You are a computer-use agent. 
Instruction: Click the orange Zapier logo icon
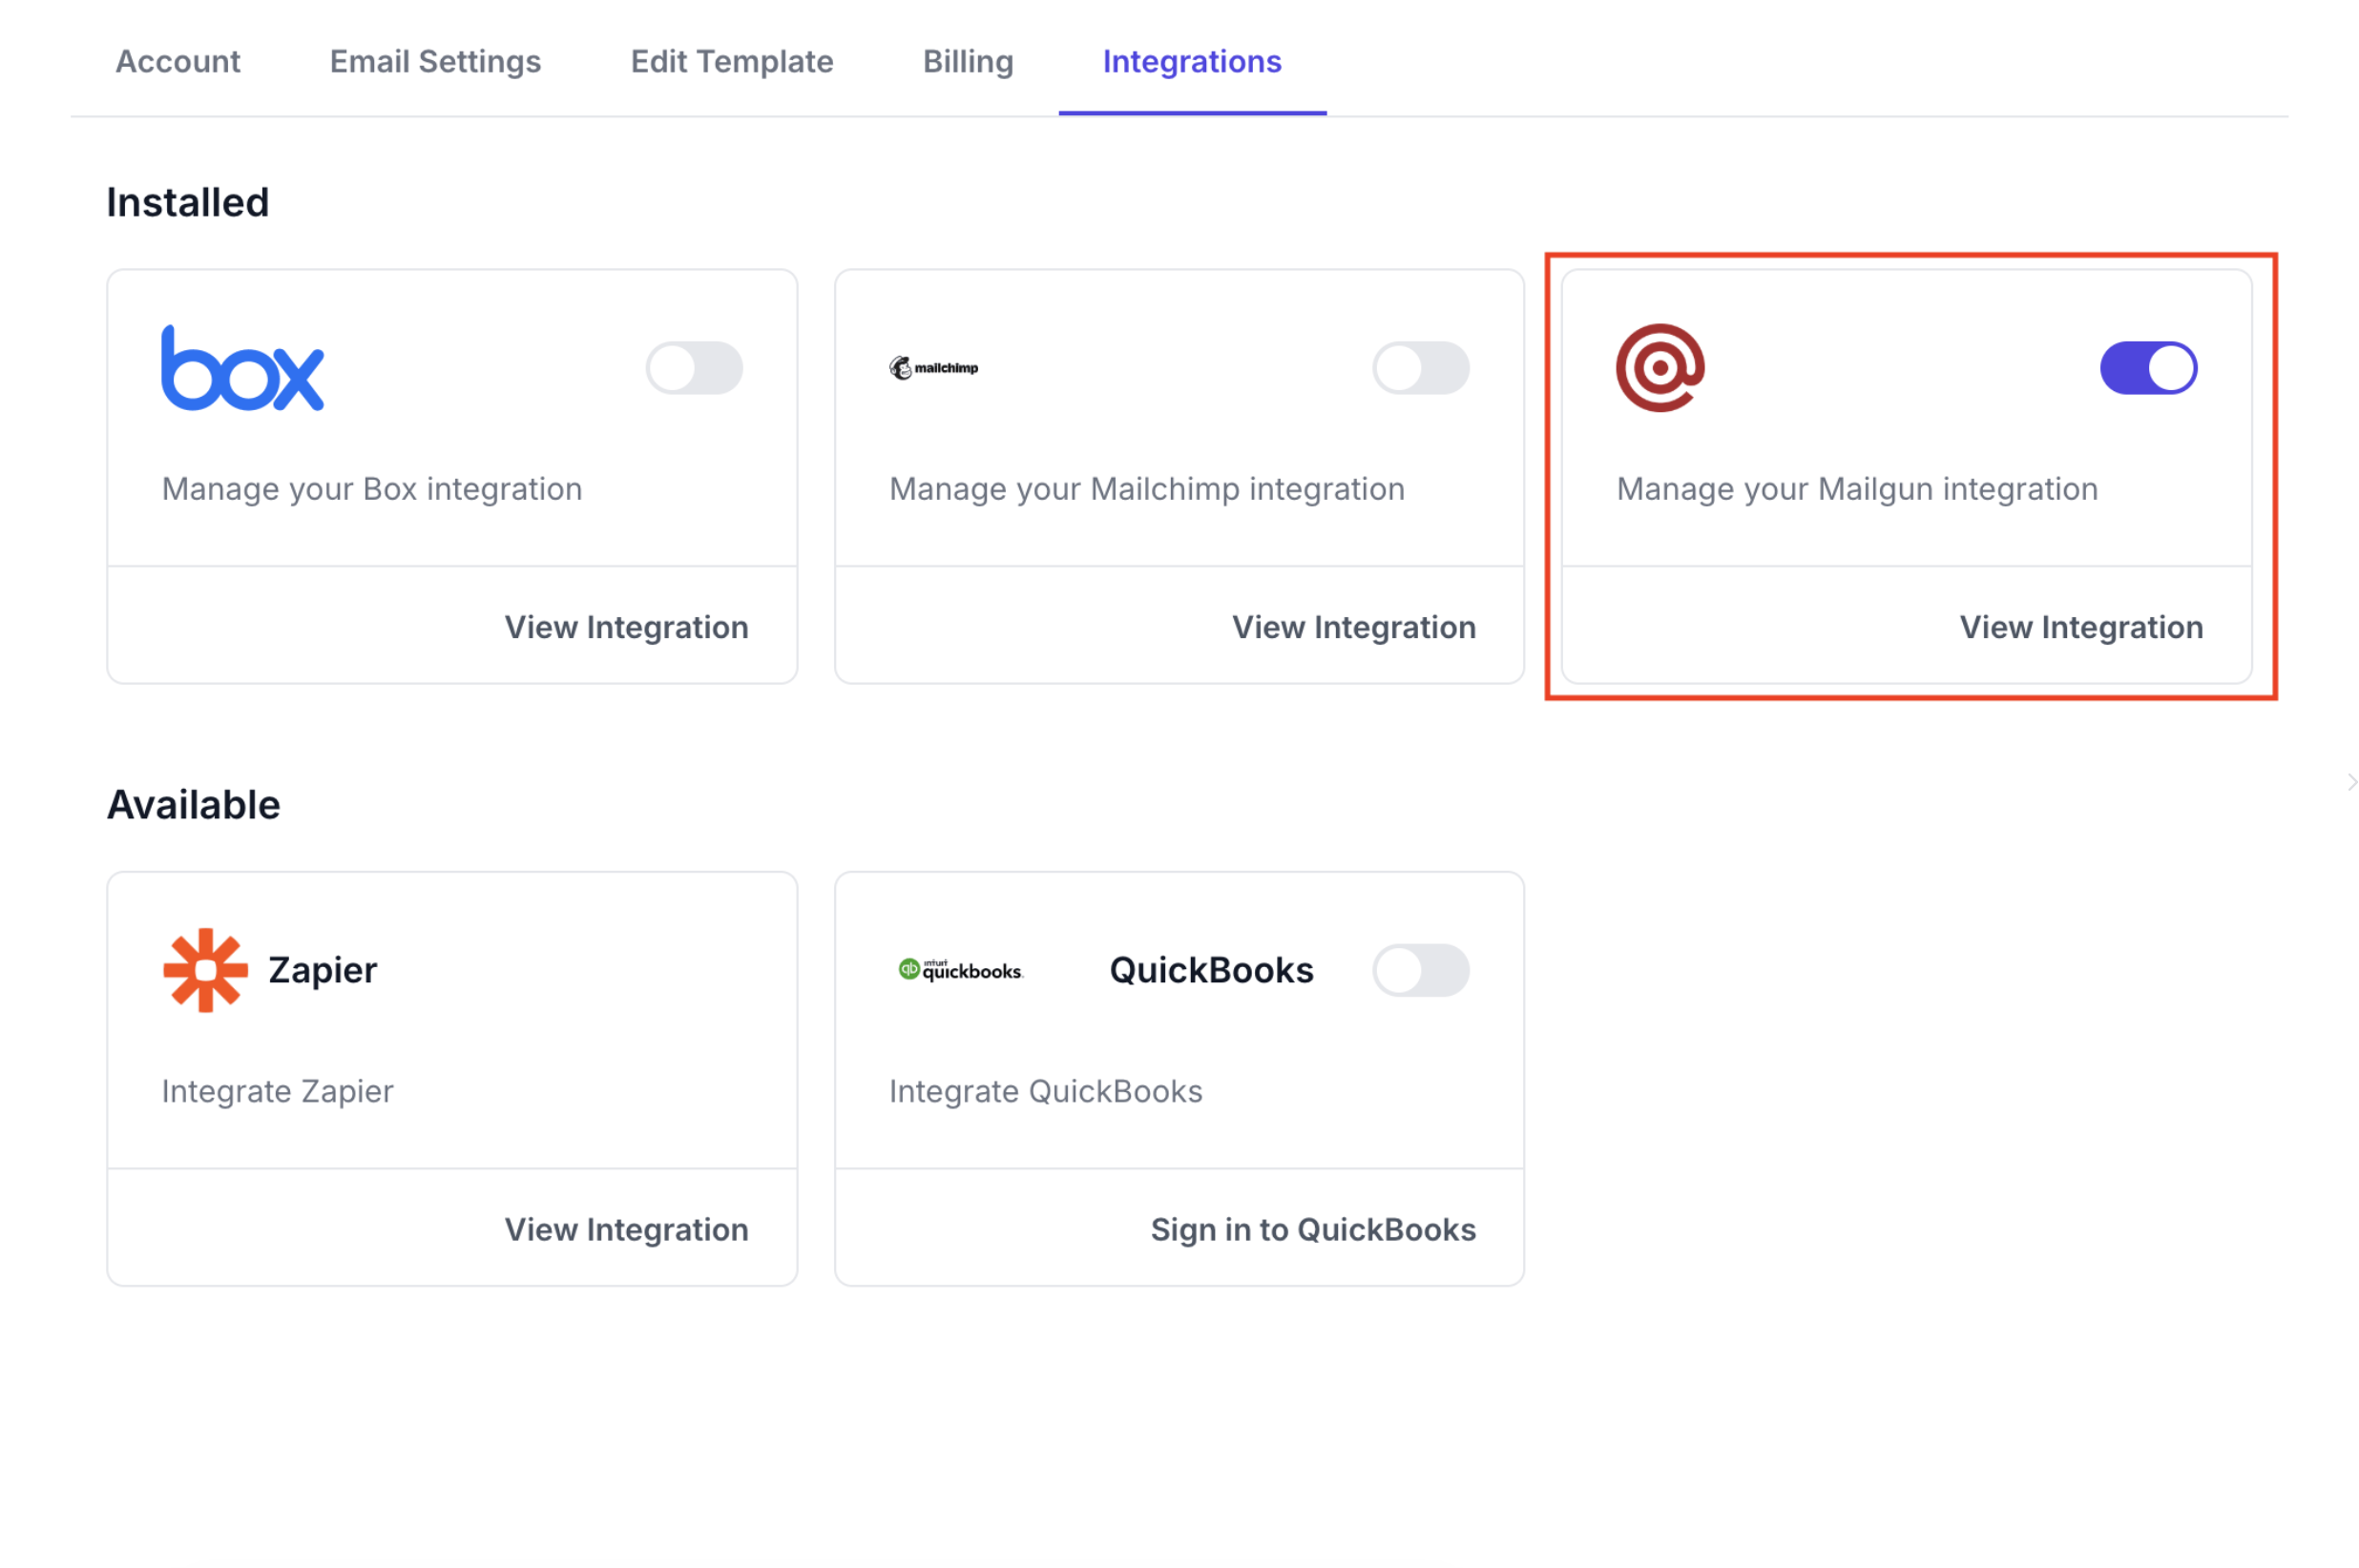click(x=205, y=970)
